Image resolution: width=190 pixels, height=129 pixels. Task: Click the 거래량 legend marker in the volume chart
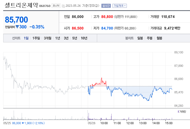pyautogui.click(x=178, y=112)
